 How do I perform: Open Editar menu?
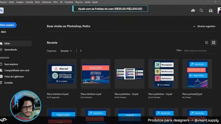[11, 2]
